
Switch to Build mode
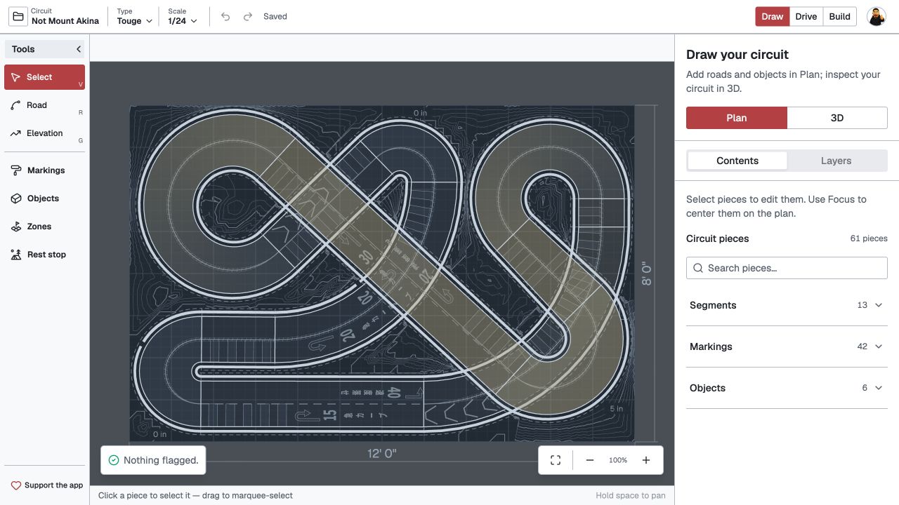[840, 17]
